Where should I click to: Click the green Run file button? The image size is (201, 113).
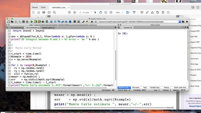32,22
